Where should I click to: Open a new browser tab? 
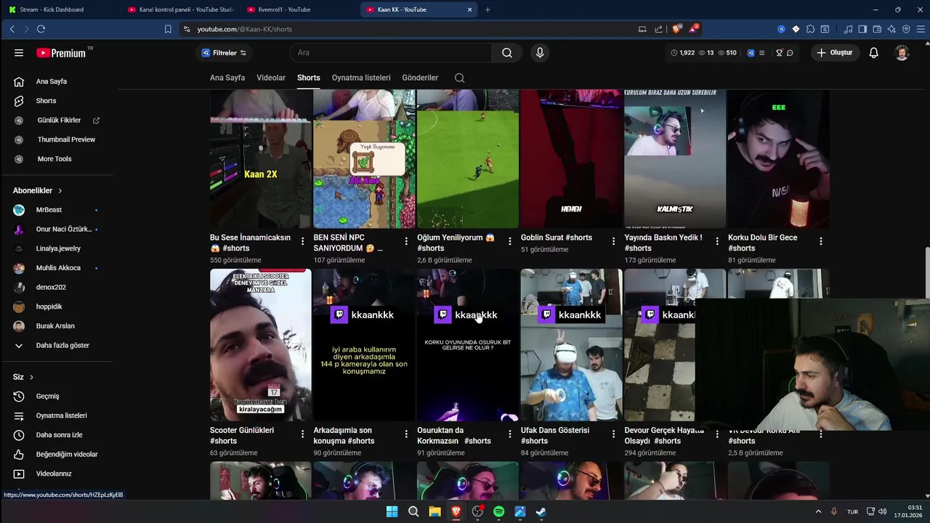(x=488, y=9)
